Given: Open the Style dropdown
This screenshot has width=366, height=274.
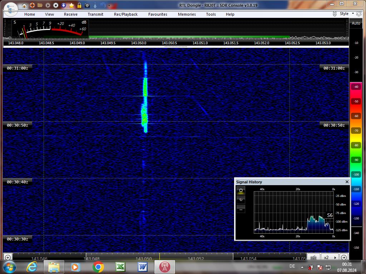Looking at the screenshot, I should 347,14.
